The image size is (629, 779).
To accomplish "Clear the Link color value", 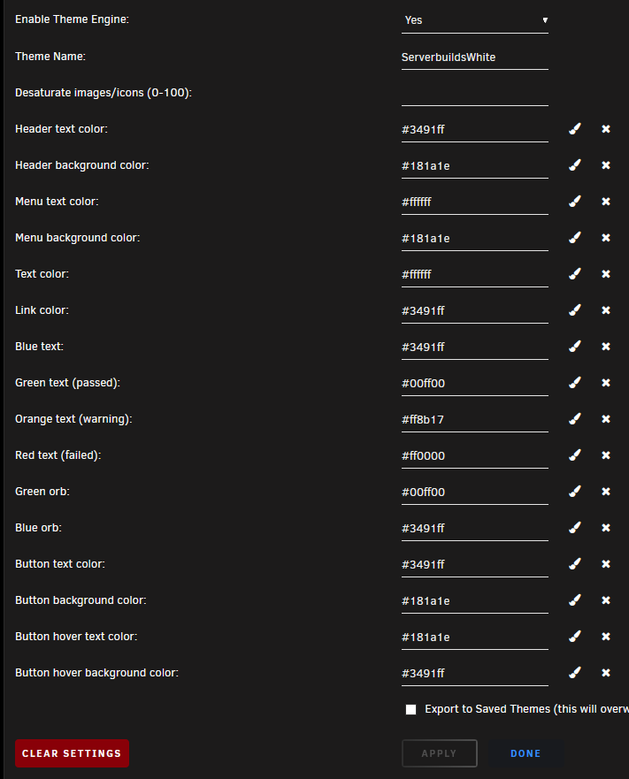I will 606,310.
